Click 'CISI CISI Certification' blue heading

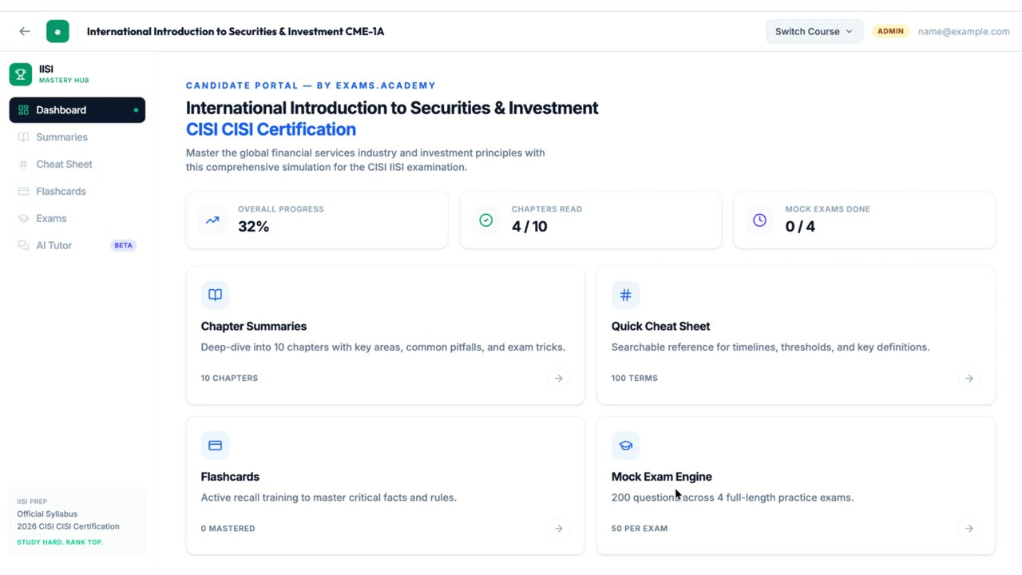tap(271, 129)
